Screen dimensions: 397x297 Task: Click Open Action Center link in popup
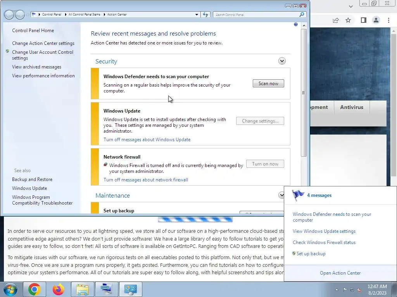340,273
